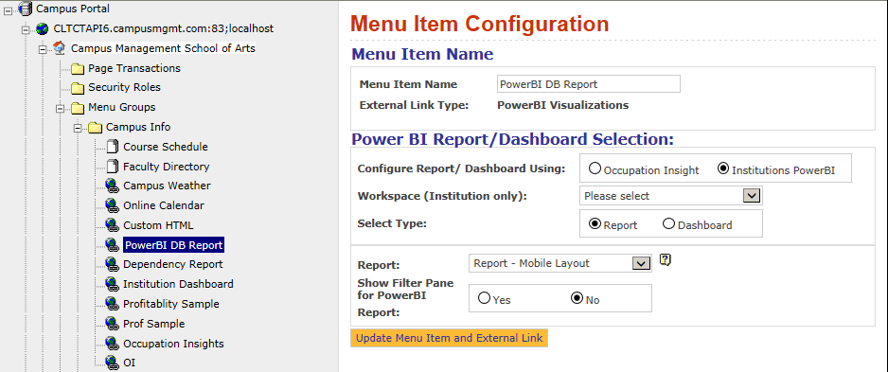Click the link icon beside Prof Sample
888x372 pixels.
click(112, 324)
